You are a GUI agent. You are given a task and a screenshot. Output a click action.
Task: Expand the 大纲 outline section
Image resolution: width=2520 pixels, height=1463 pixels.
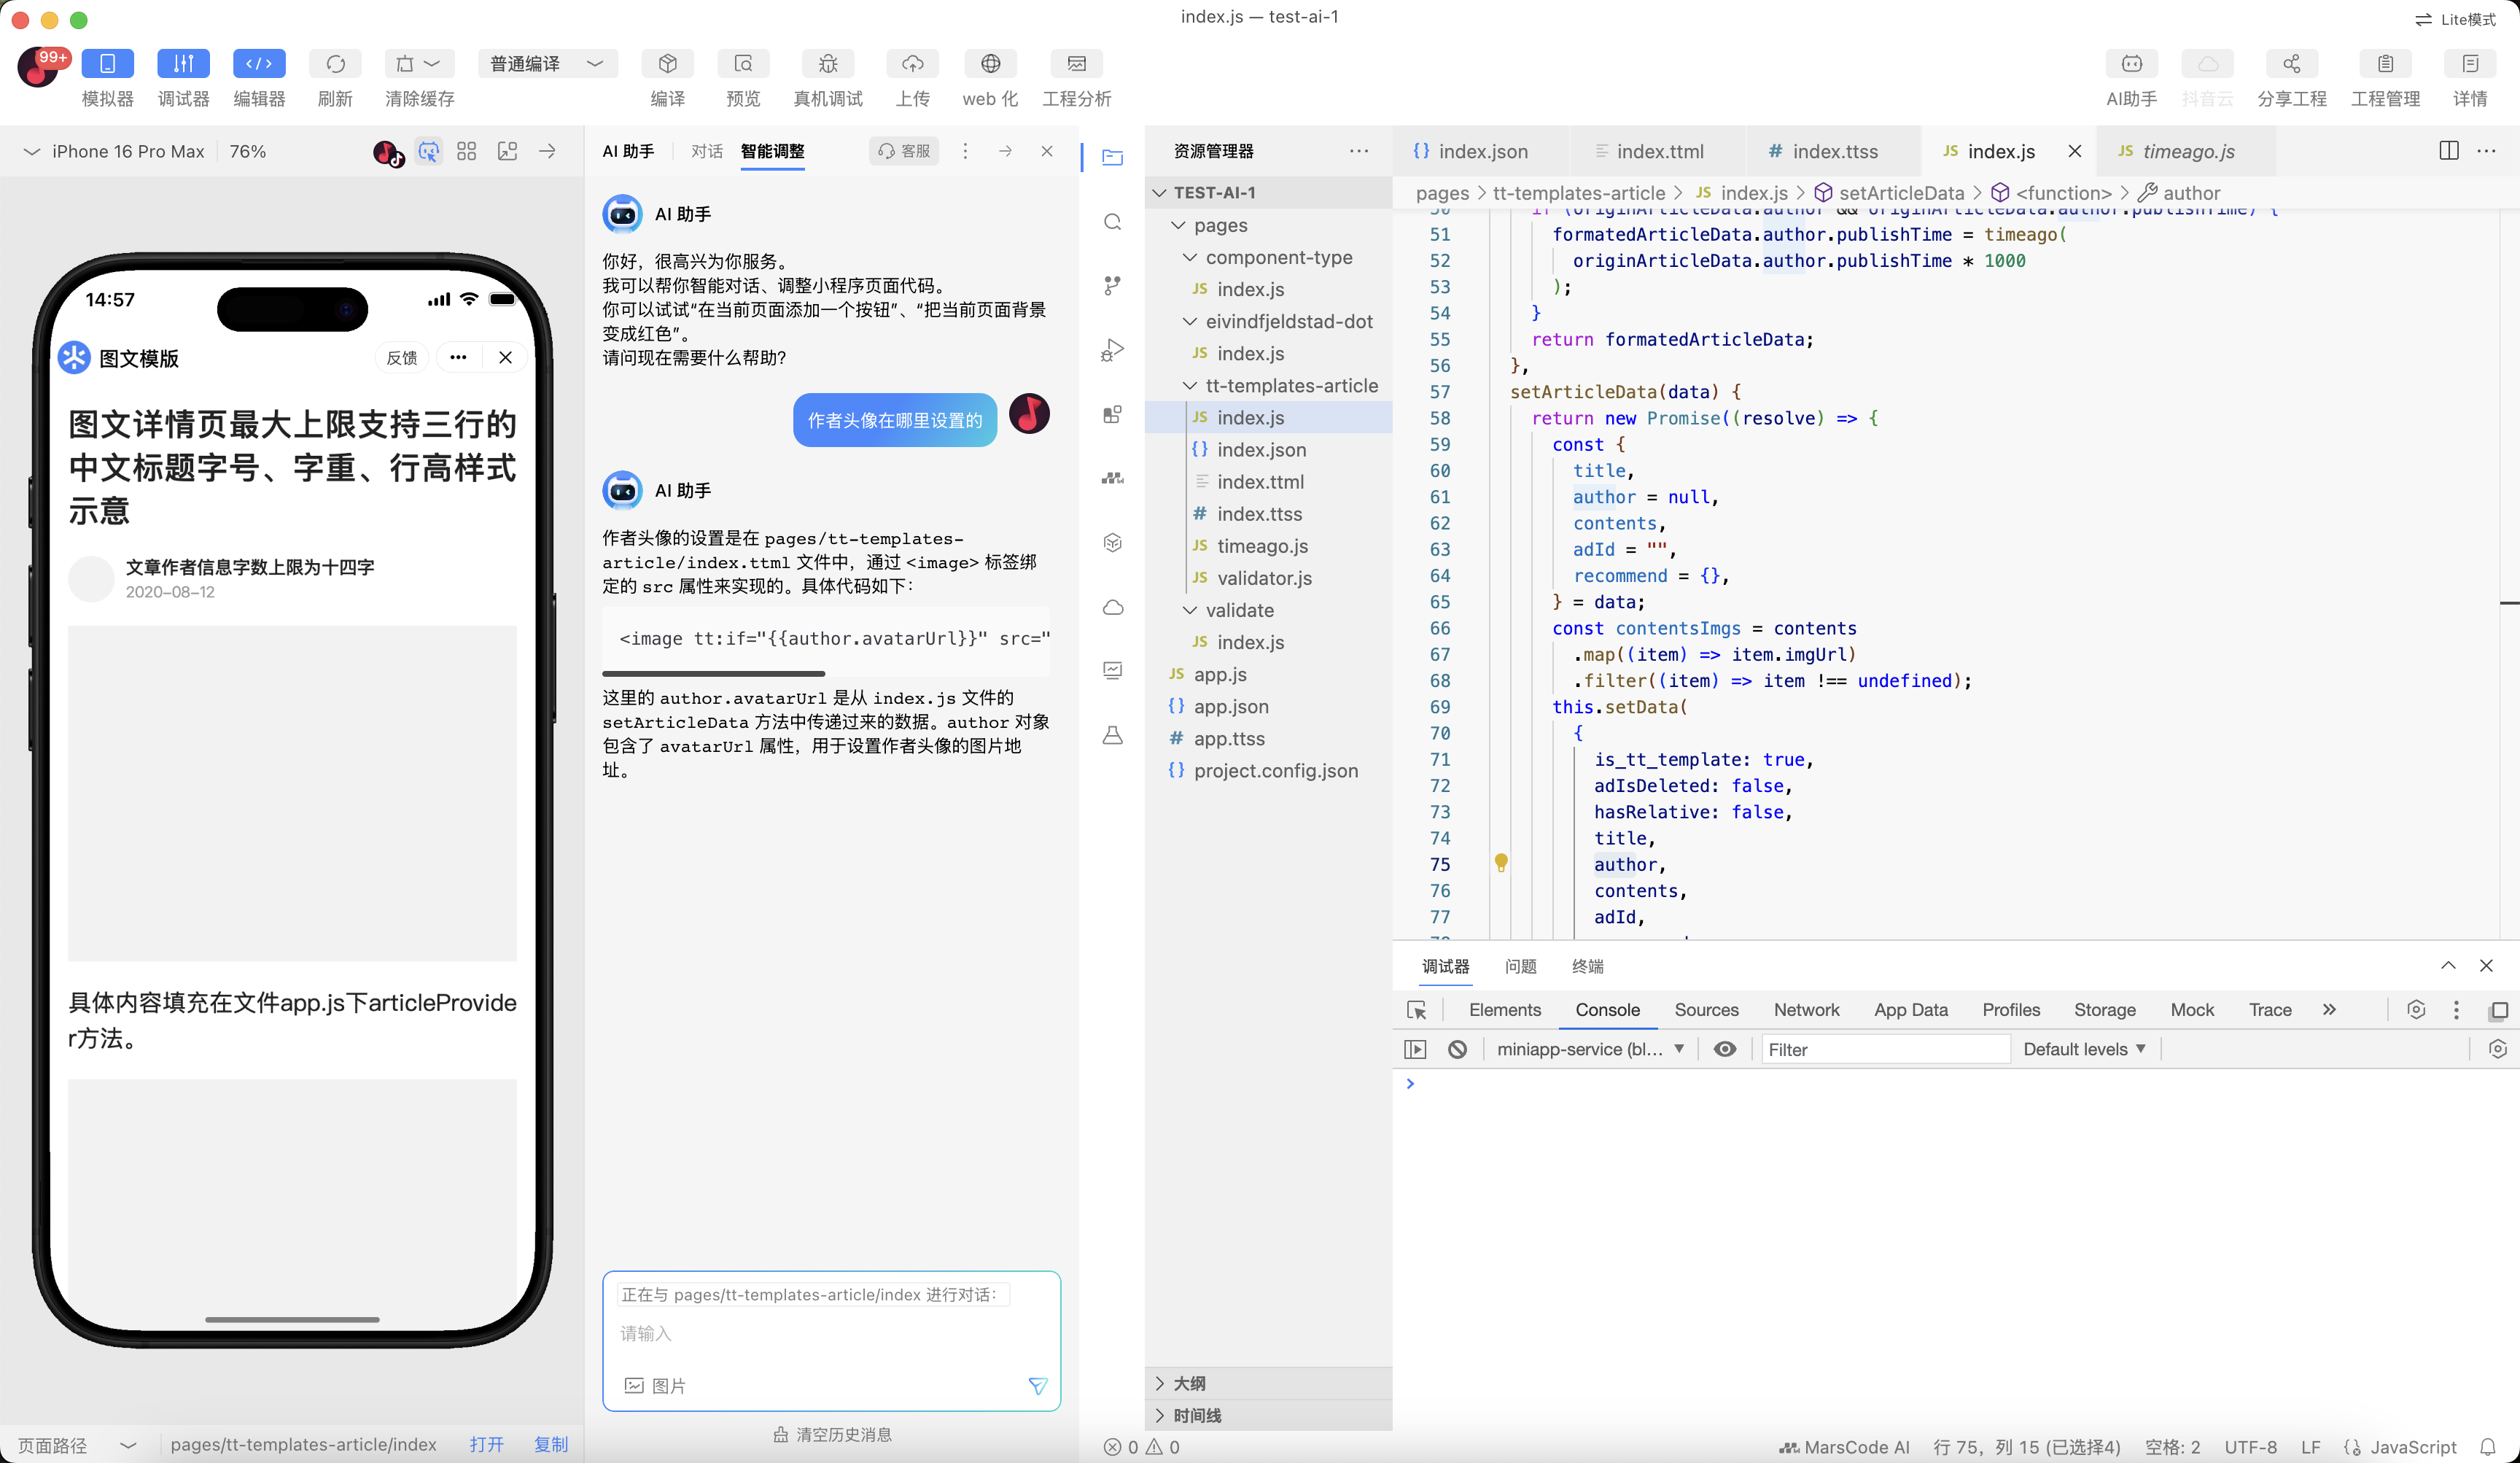[1269, 1383]
